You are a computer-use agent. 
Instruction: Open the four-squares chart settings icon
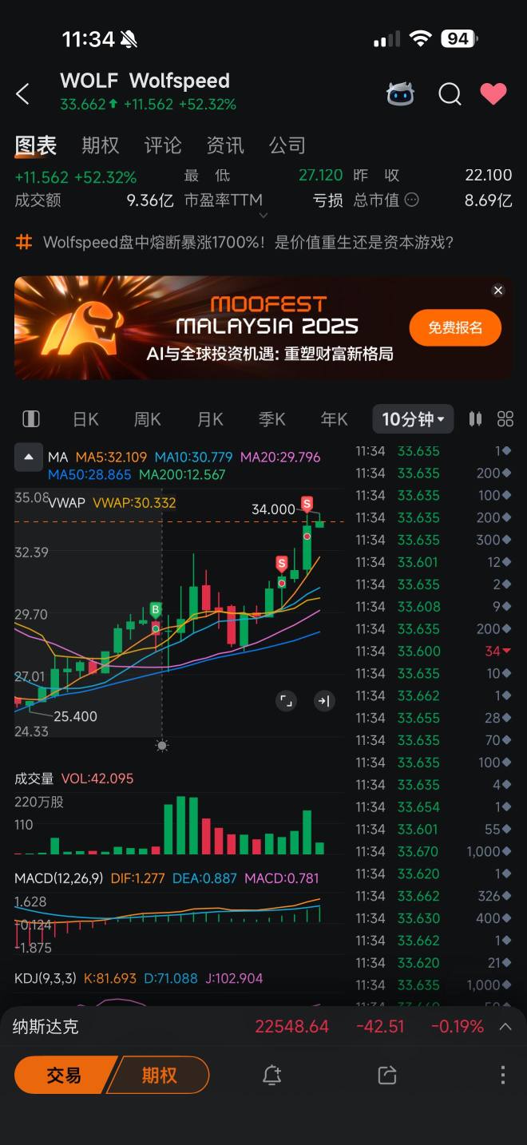coord(505,419)
